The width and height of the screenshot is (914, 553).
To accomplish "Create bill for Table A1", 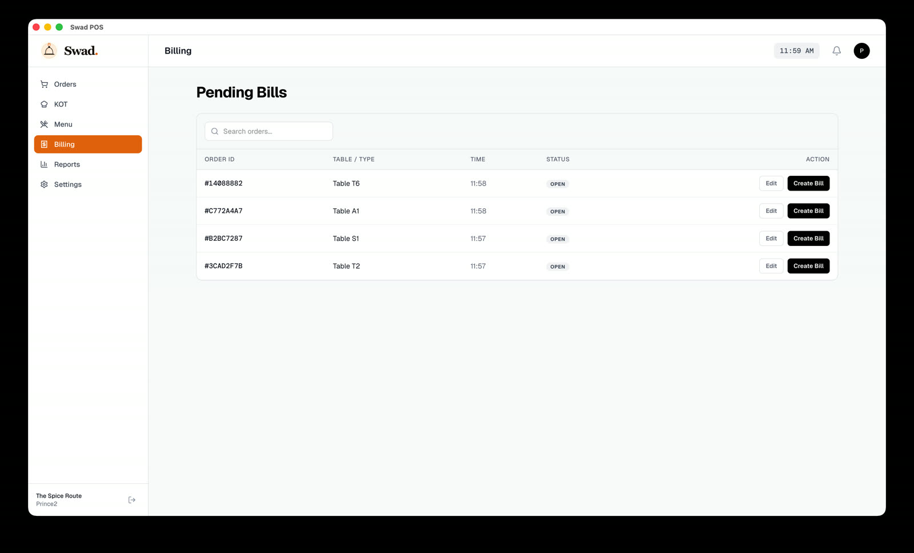I will (808, 211).
